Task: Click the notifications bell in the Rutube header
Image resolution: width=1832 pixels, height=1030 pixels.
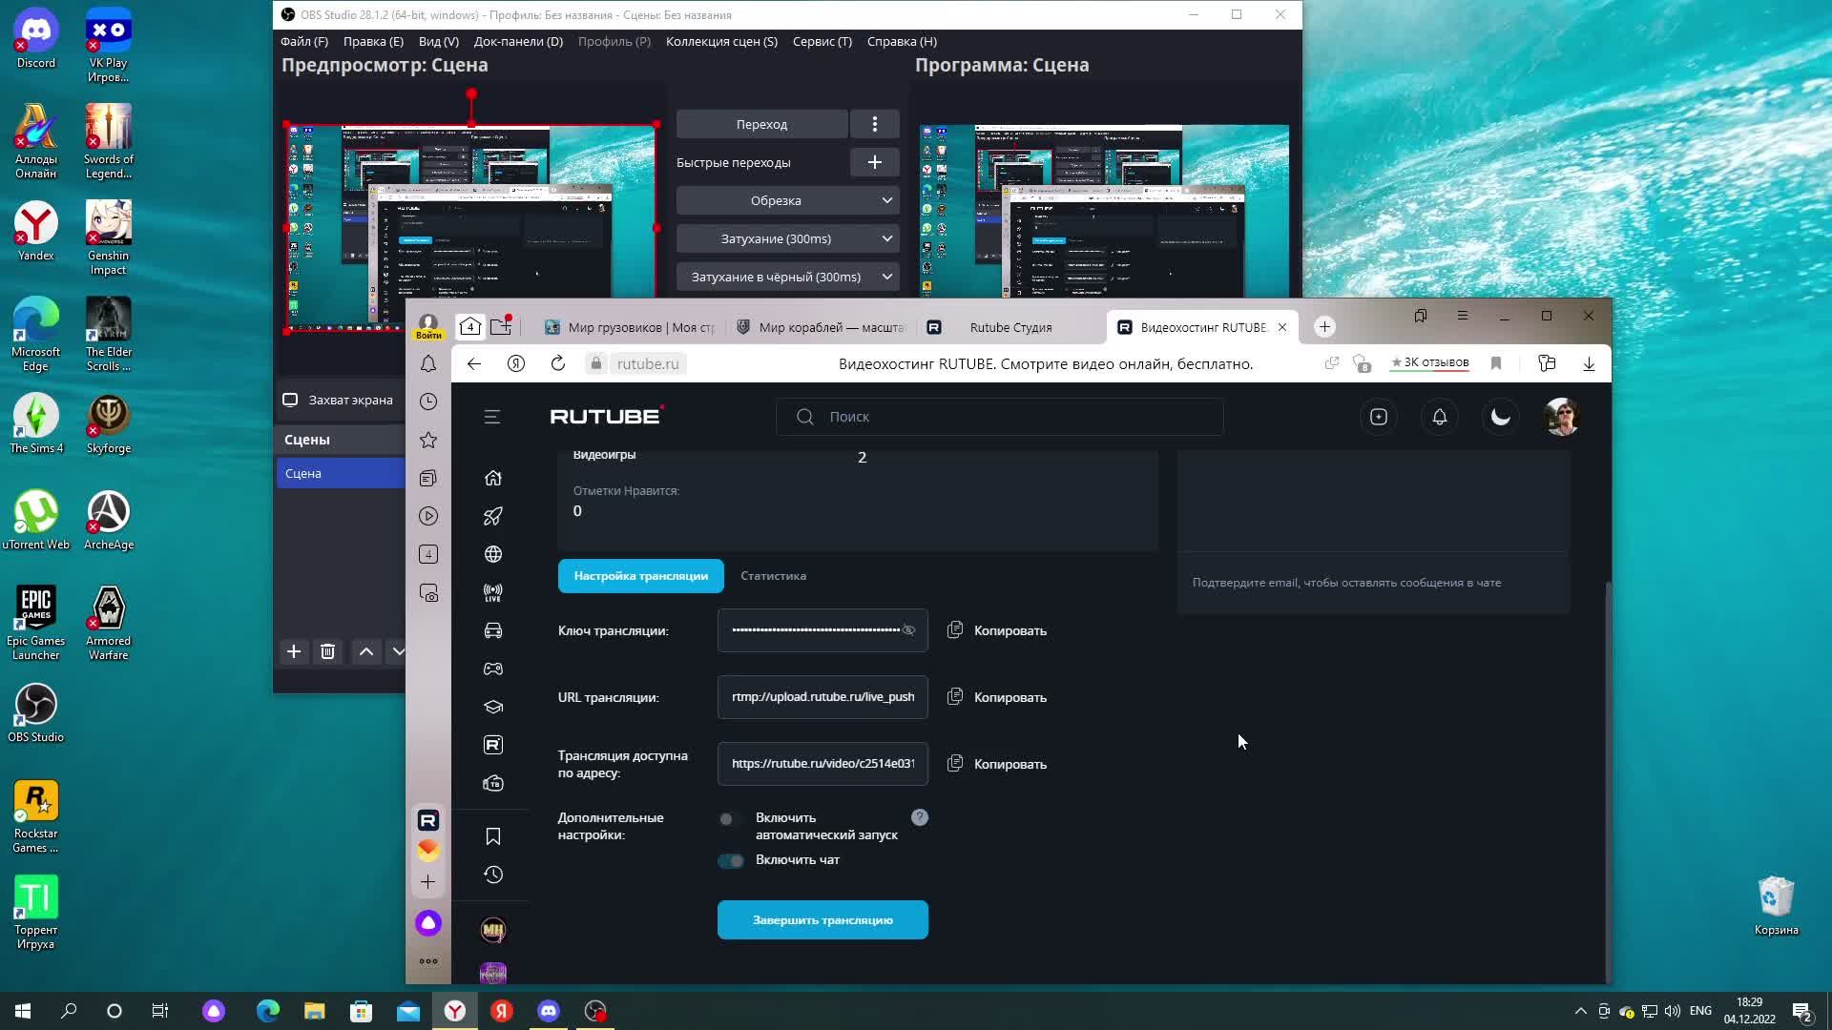Action: (1440, 417)
